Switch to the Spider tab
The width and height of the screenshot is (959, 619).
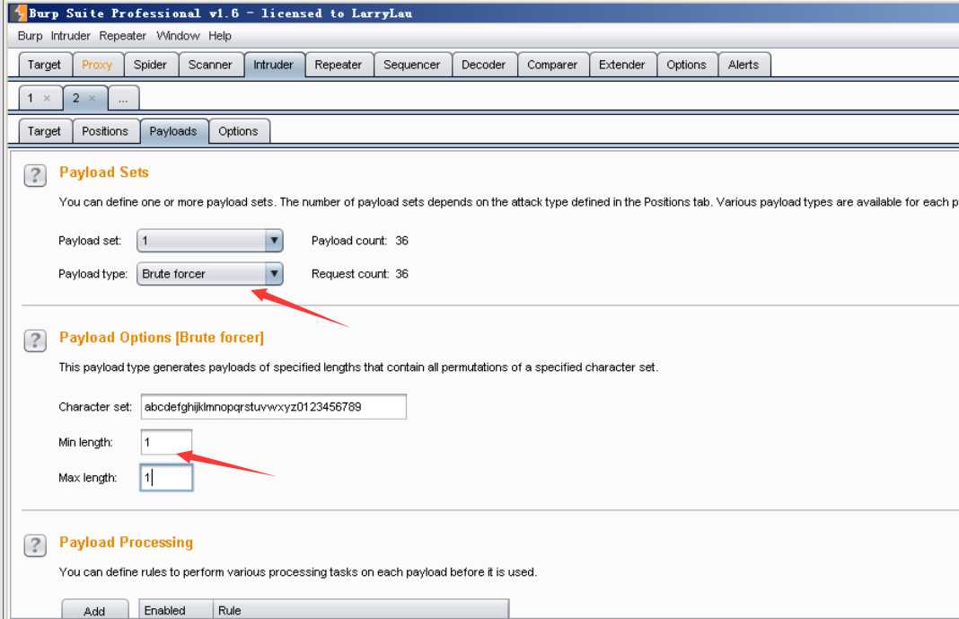click(x=150, y=65)
